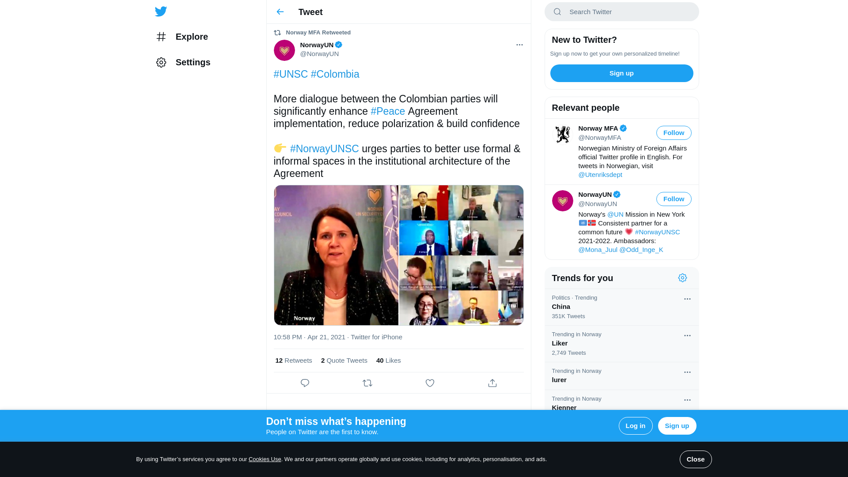Go back using the arrow icon

coord(280,12)
